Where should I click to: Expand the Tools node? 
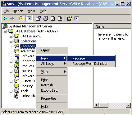point(11,91)
